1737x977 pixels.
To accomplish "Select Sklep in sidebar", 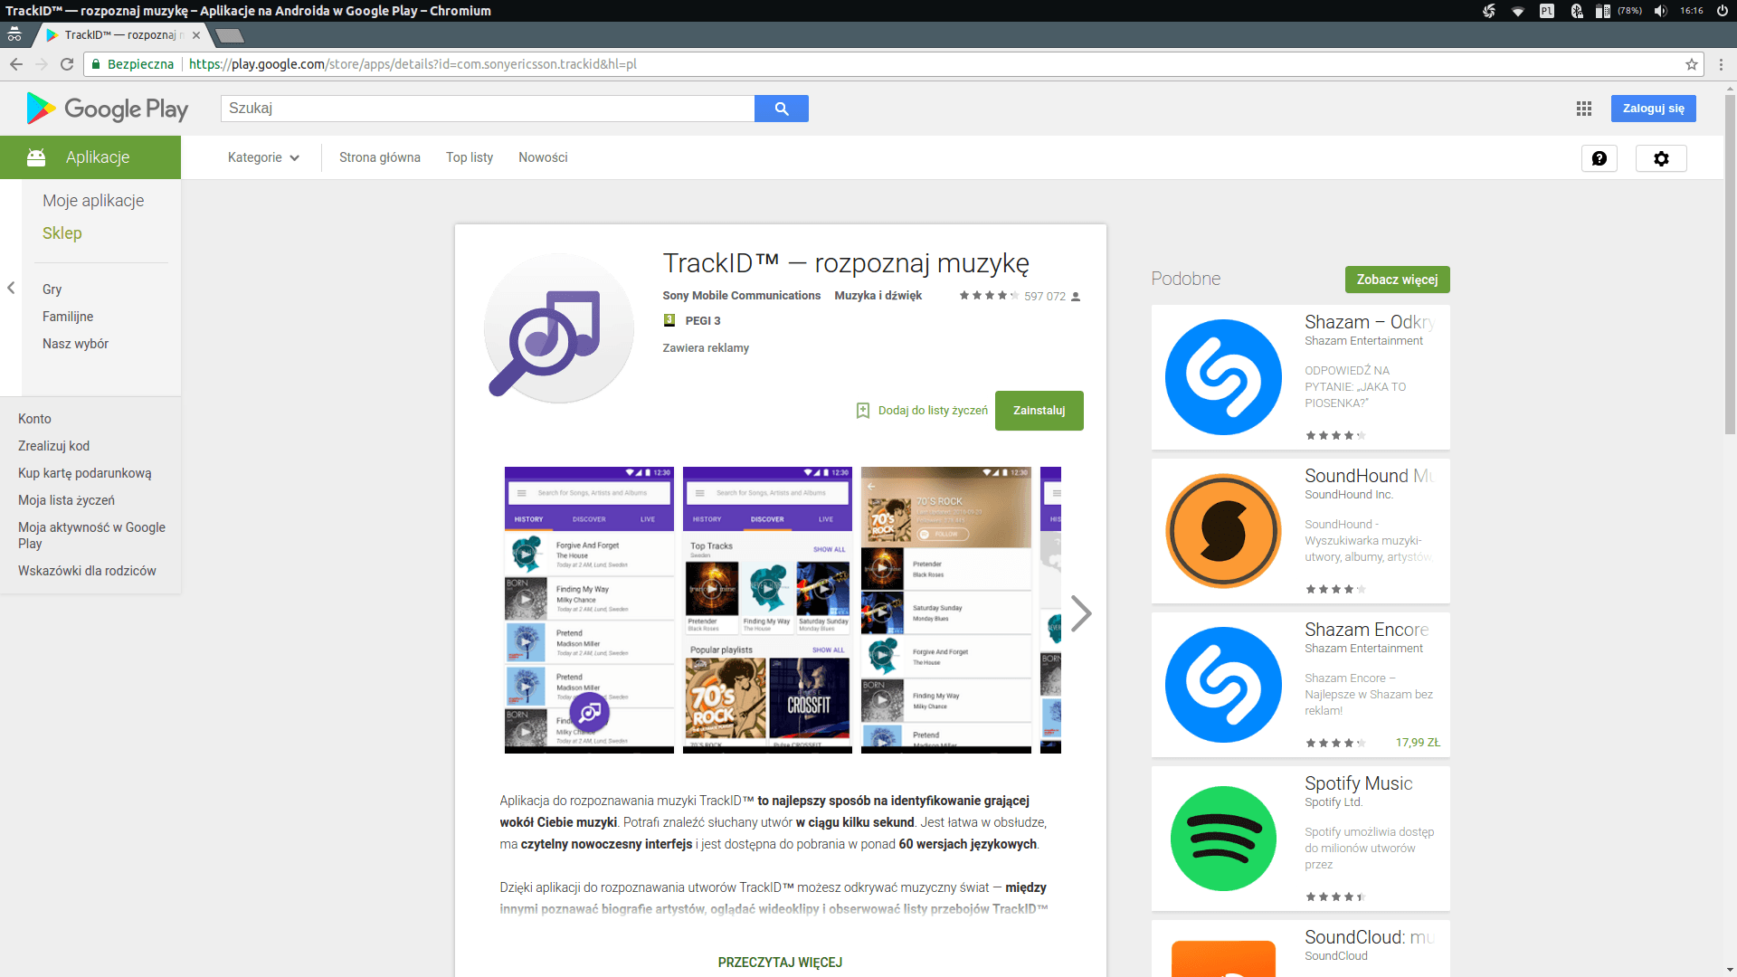I will click(x=62, y=233).
